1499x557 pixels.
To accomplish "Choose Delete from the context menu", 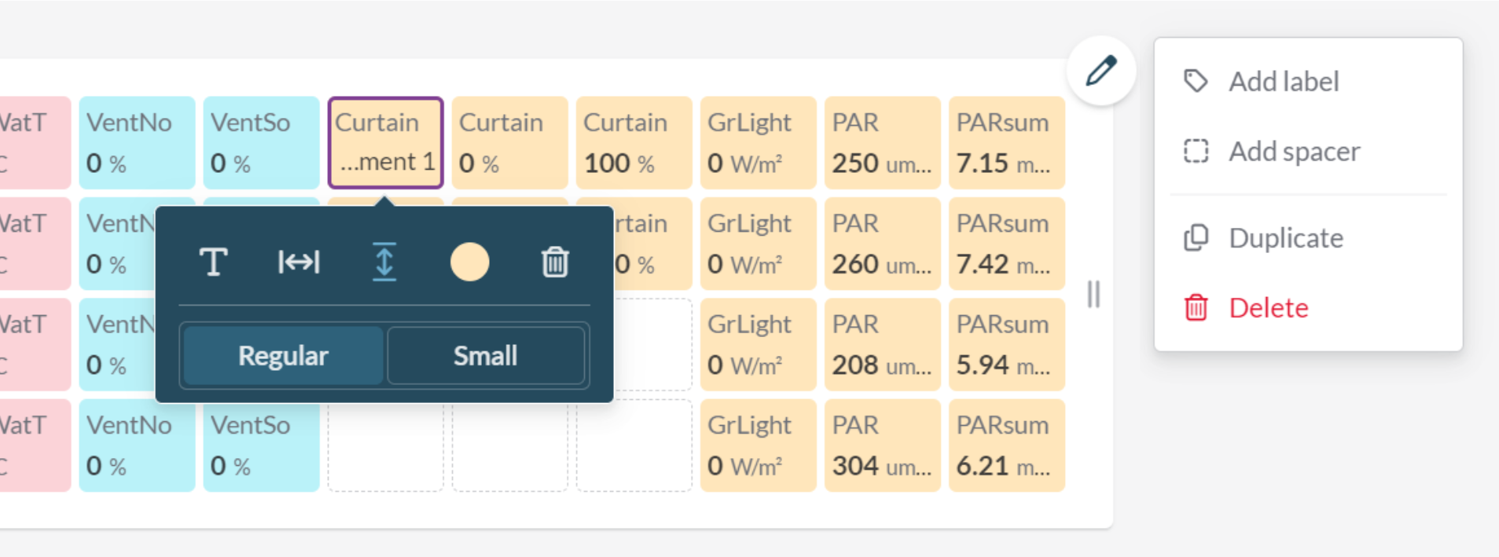I will click(x=1269, y=308).
